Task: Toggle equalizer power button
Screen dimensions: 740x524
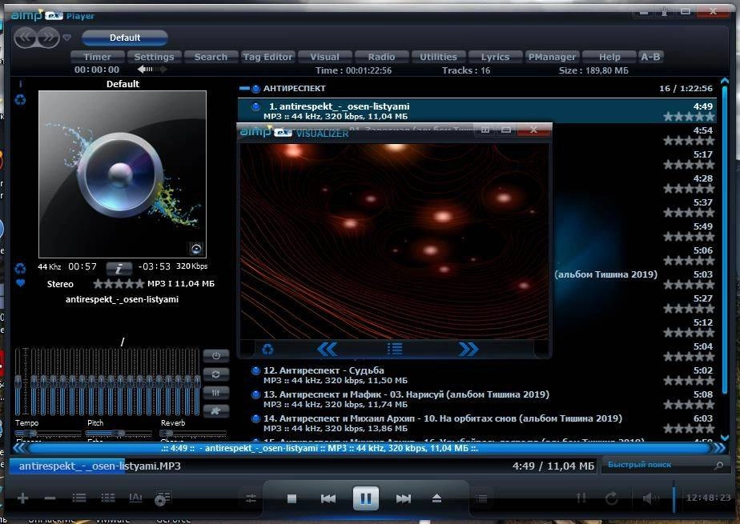Action: pos(216,356)
